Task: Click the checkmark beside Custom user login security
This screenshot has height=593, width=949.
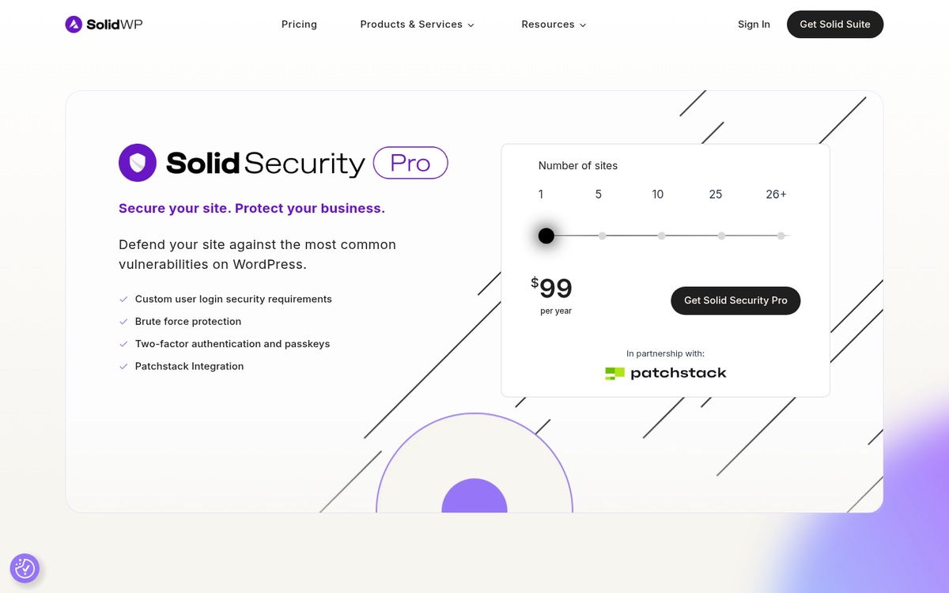Action: (x=123, y=299)
